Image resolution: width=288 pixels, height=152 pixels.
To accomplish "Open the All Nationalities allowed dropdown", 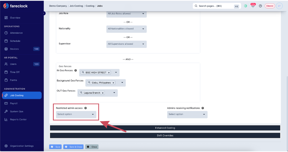I will tap(126, 29).
